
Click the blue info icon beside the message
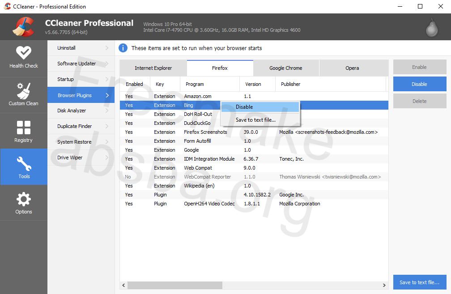[x=123, y=48]
